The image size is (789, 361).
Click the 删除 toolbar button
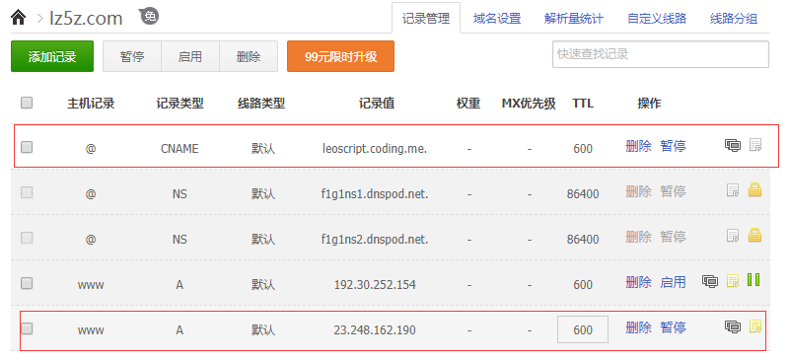249,56
